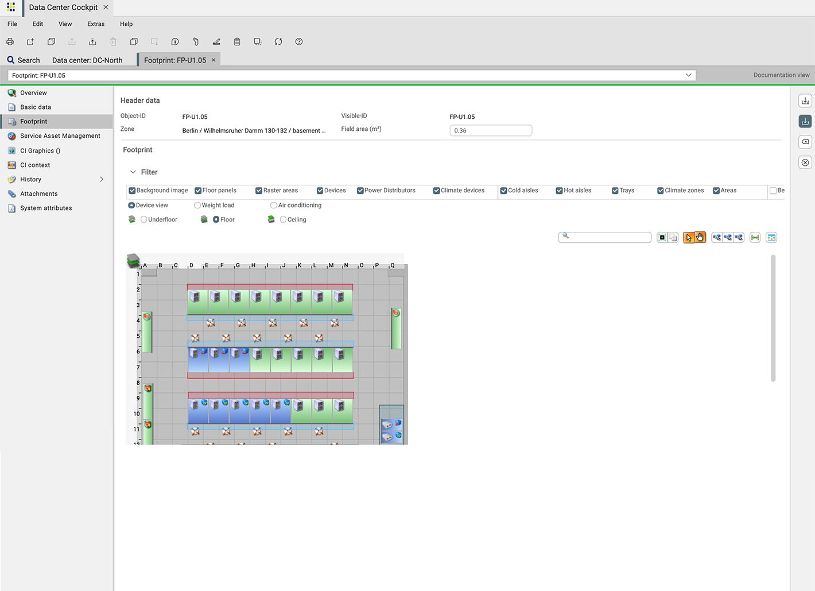Open Service Asset Management in sidebar
815x591 pixels.
coord(60,136)
